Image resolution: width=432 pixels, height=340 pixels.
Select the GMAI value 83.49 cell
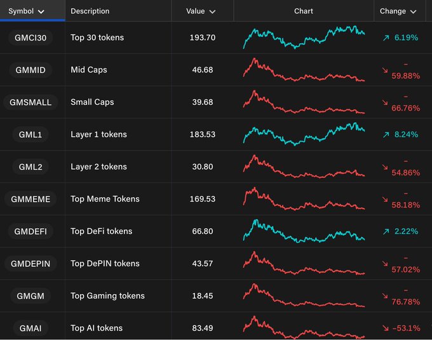(x=203, y=328)
